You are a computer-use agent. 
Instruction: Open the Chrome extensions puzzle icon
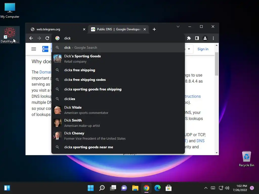(x=189, y=38)
